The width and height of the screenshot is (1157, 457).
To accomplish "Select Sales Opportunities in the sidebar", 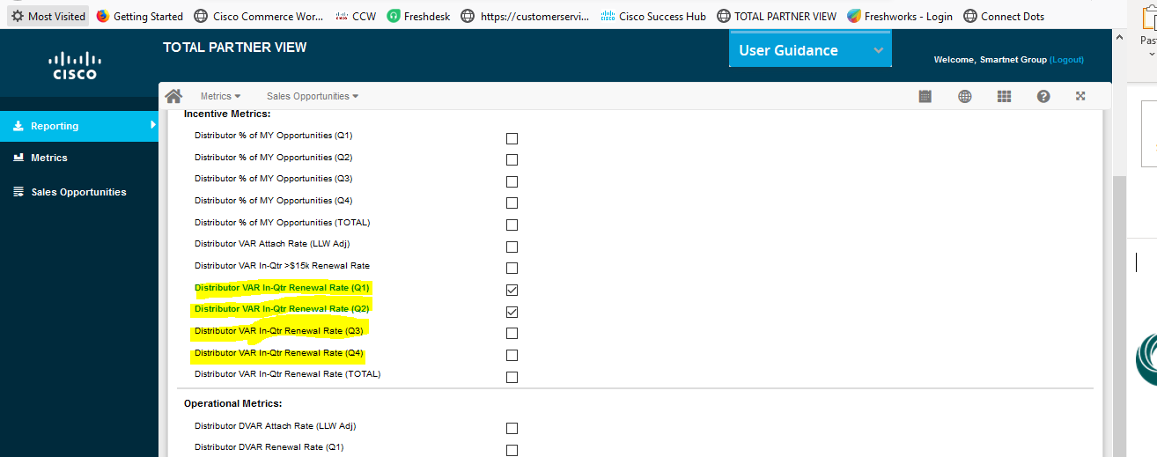I will click(79, 192).
